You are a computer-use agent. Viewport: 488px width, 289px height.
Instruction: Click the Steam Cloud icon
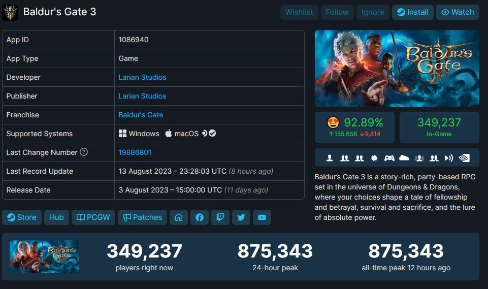pyautogui.click(x=404, y=158)
